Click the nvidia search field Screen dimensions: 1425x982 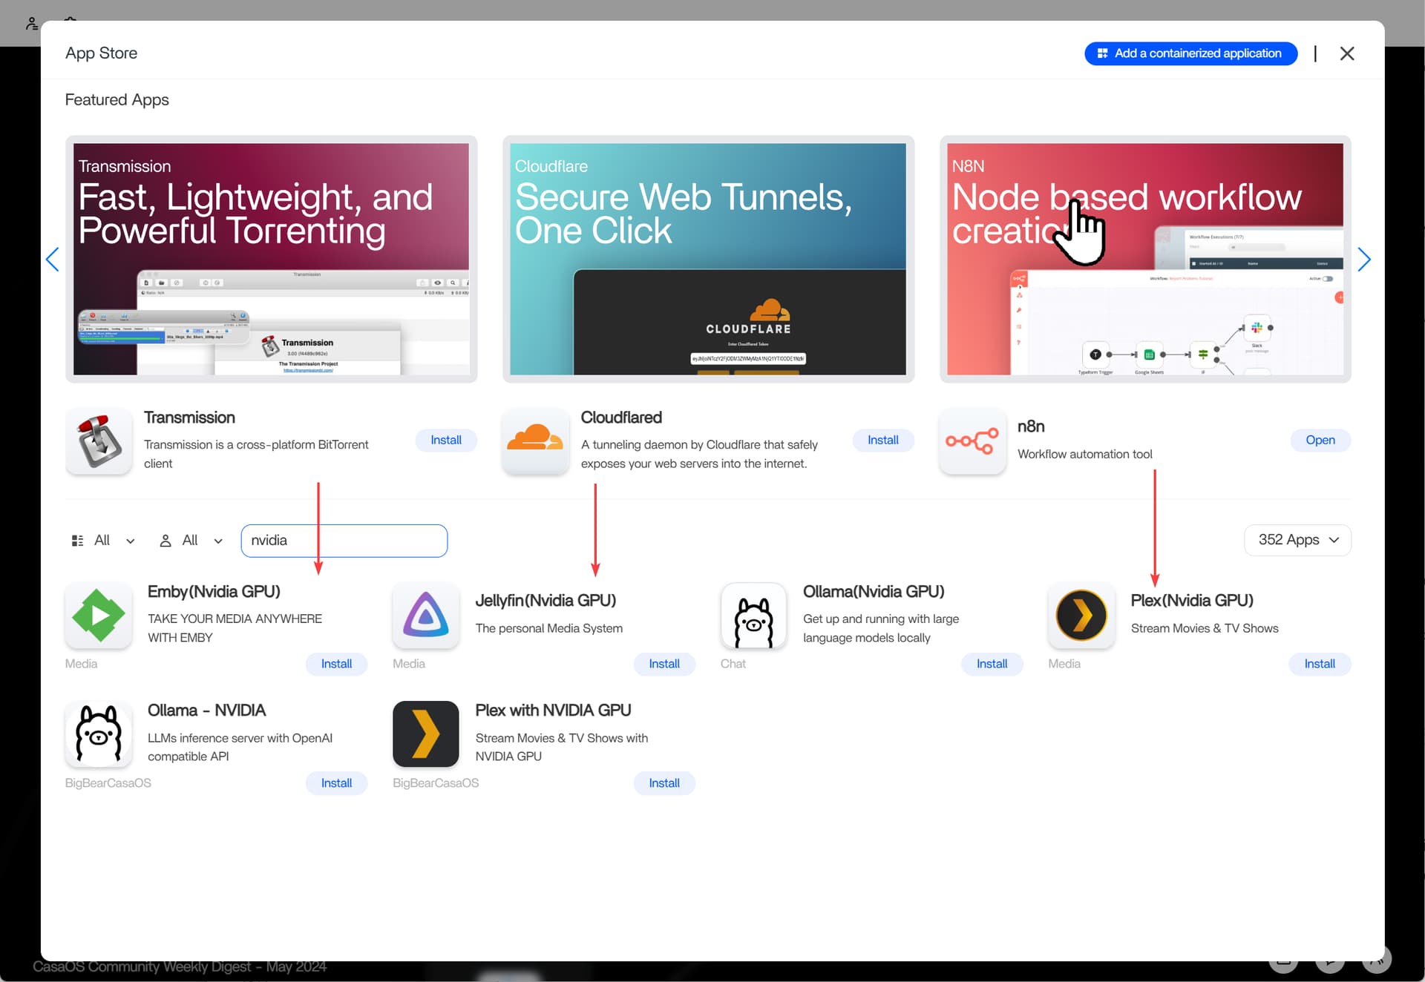pyautogui.click(x=344, y=541)
